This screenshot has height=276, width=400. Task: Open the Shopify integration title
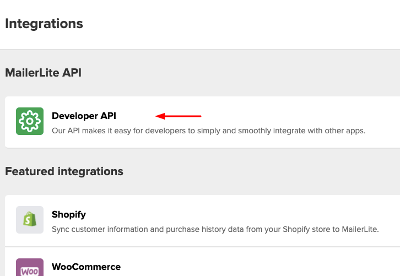[69, 214]
